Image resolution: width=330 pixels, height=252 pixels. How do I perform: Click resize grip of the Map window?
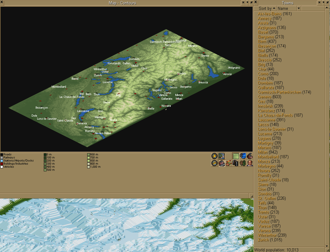(251, 196)
